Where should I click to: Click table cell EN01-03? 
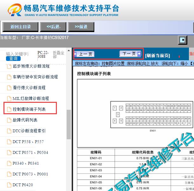(x=96, y=170)
